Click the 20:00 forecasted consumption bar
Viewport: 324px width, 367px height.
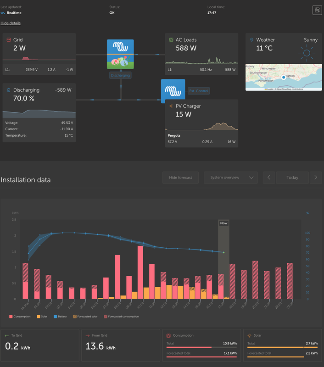click(x=255, y=280)
